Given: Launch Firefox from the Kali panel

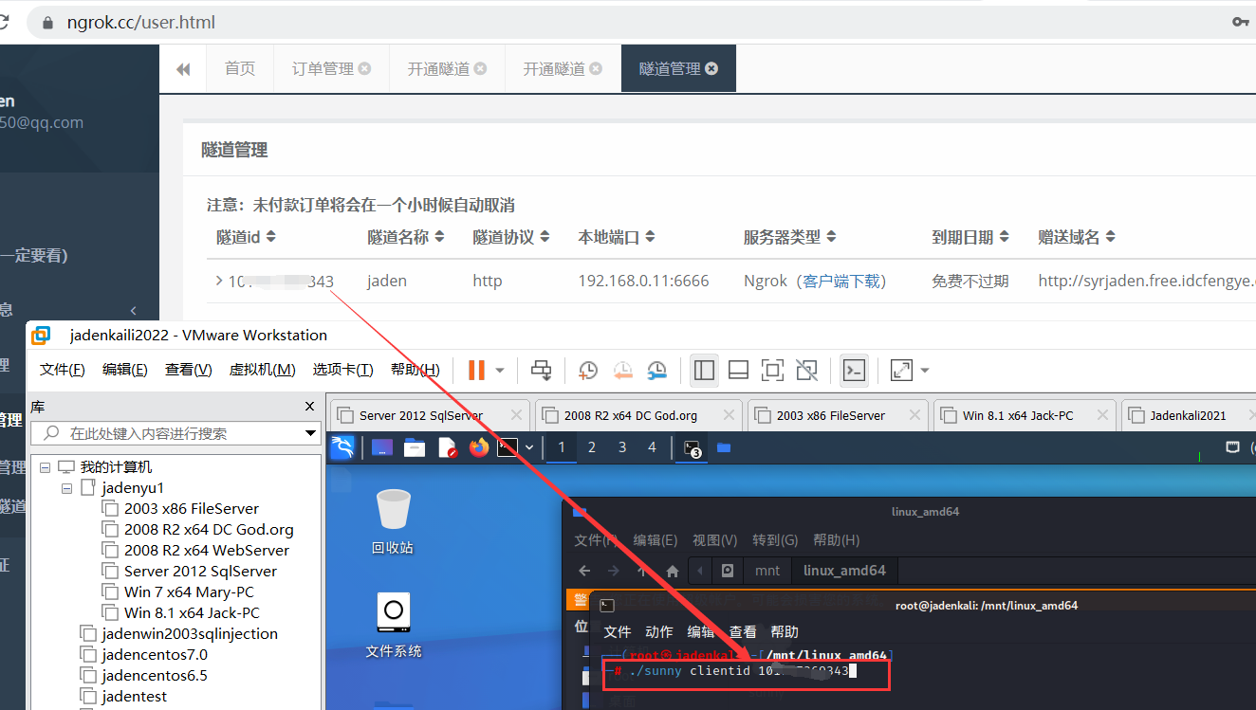Looking at the screenshot, I should click(x=478, y=447).
